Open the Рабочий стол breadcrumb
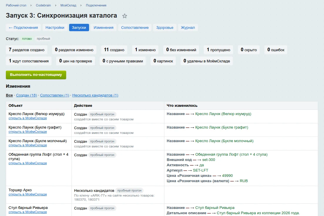The height and width of the screenshot is (216, 324). click(x=16, y=5)
